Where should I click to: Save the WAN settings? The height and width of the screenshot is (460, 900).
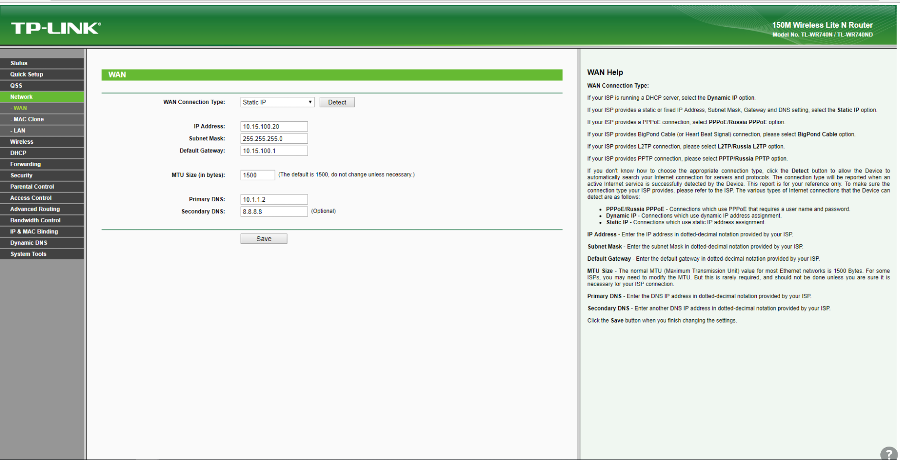264,239
